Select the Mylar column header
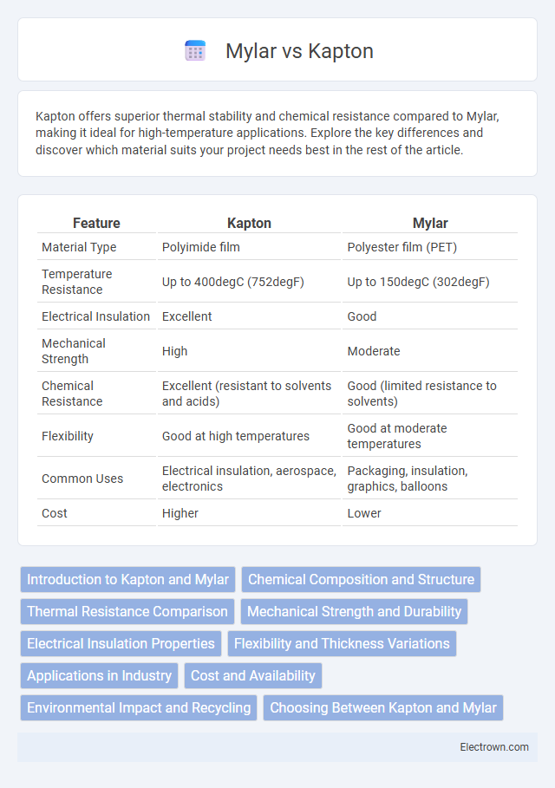 coord(430,223)
